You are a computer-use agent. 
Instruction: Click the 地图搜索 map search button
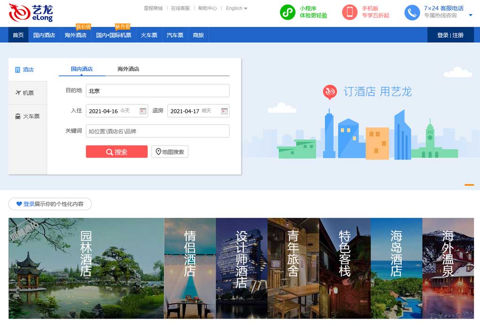tap(170, 152)
